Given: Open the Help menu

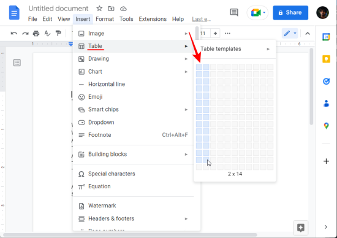Looking at the screenshot, I should 178,19.
